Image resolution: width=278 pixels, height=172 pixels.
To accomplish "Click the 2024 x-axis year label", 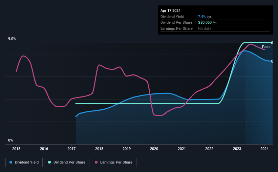I will point(264,149).
